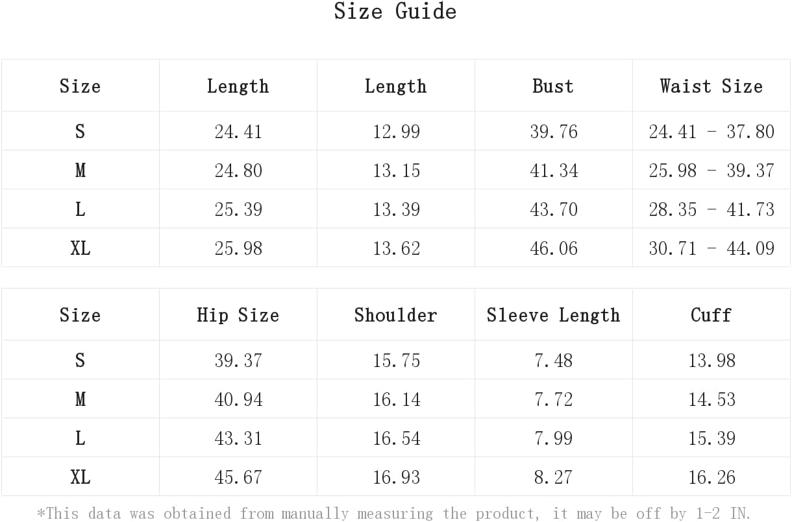Select shoulder value 16.54
The height and width of the screenshot is (522, 792).
[396, 438]
